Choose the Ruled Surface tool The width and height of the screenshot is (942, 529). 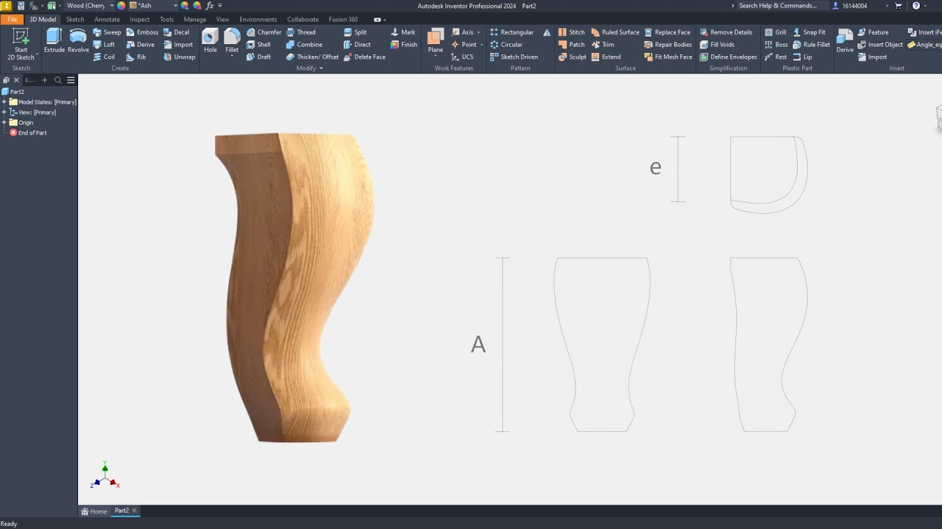tap(615, 32)
